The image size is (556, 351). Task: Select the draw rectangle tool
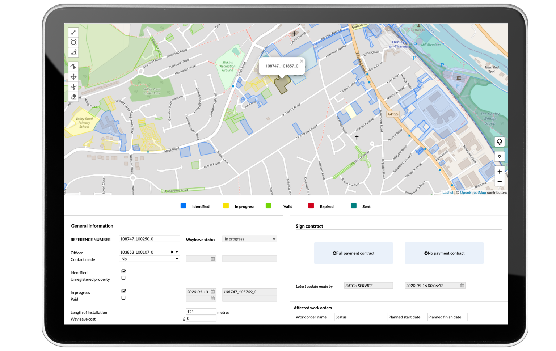click(73, 42)
